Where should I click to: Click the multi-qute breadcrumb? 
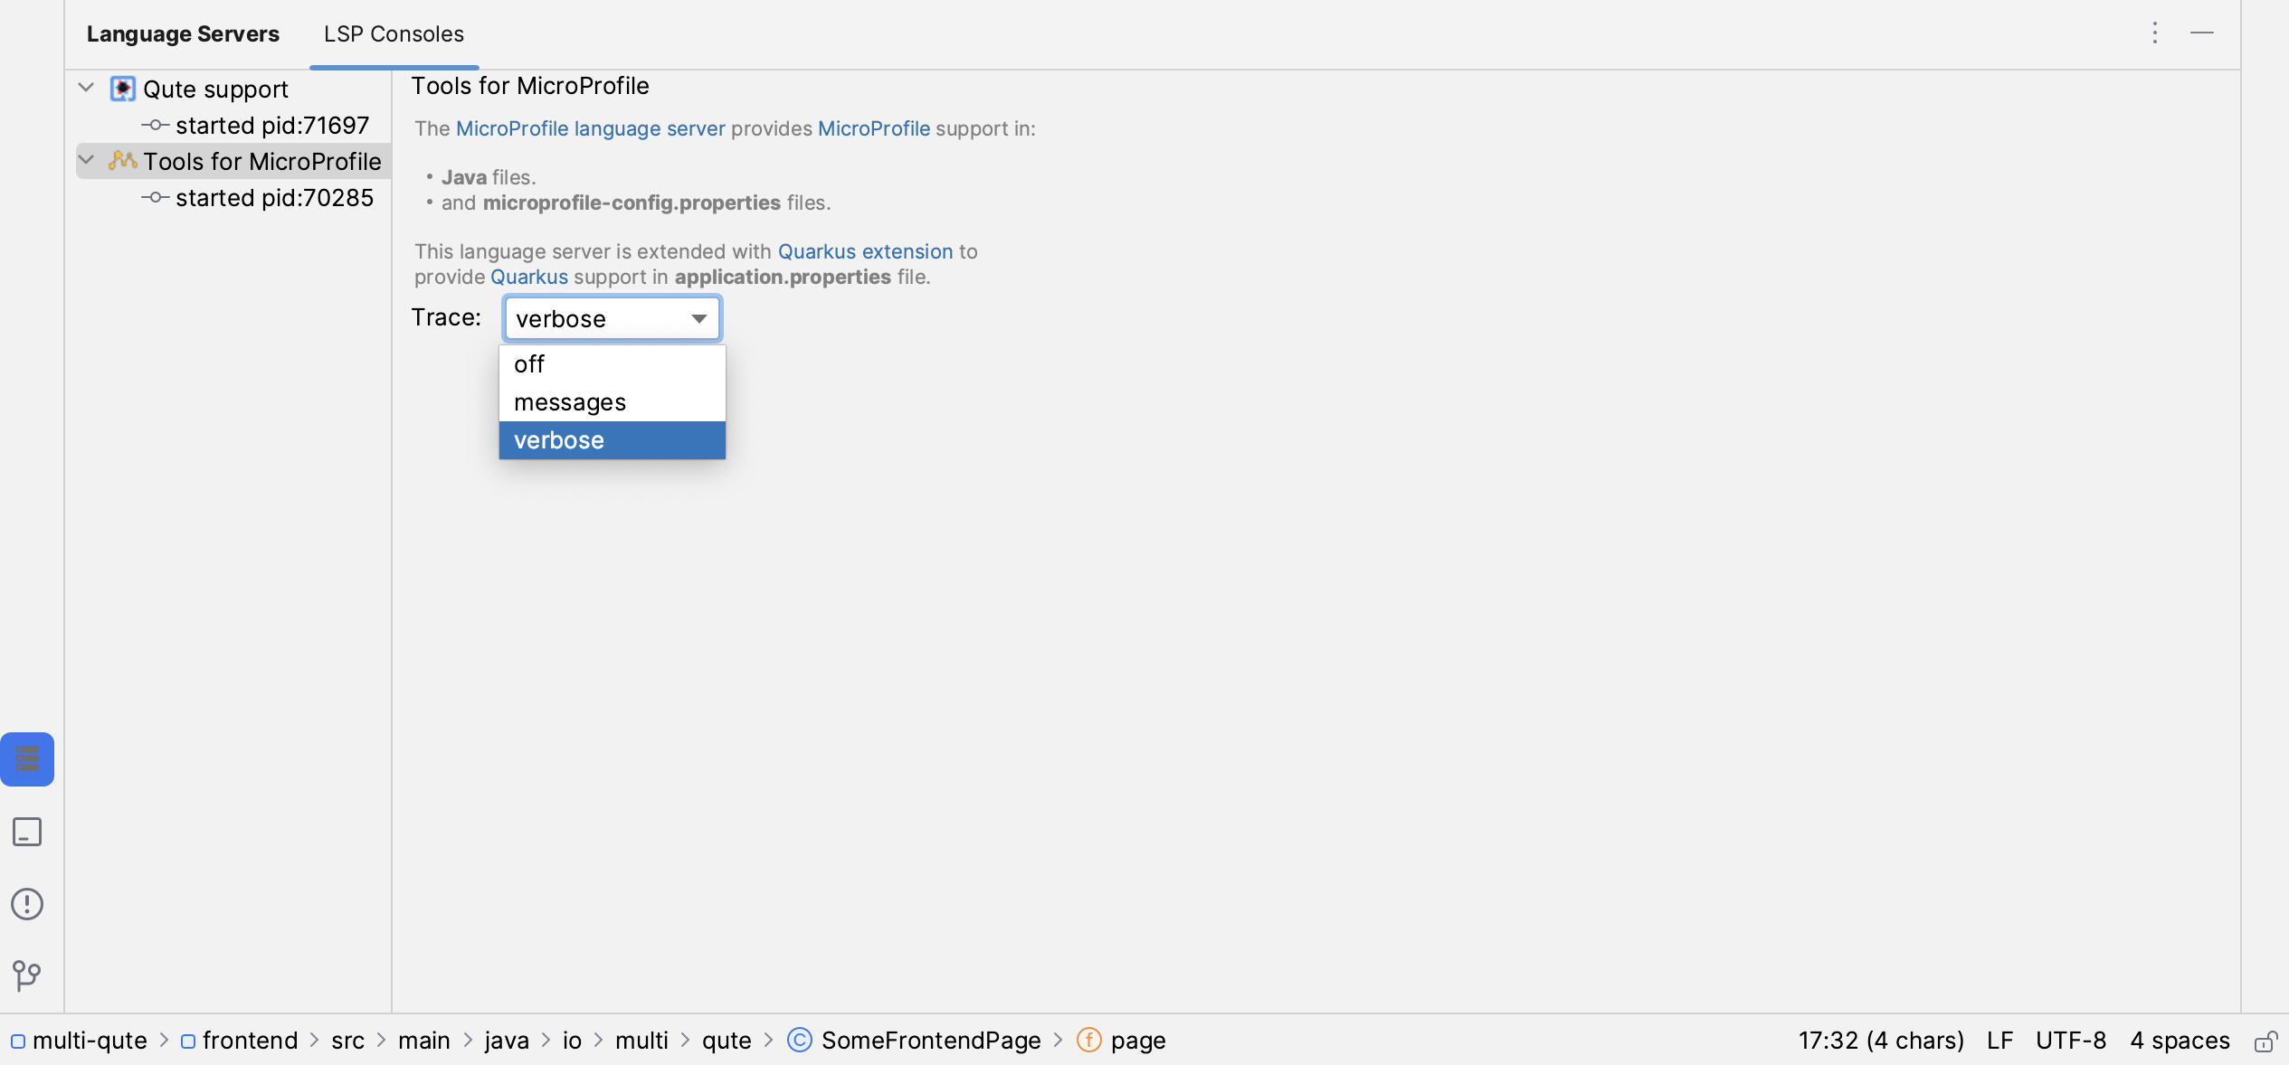click(90, 1041)
